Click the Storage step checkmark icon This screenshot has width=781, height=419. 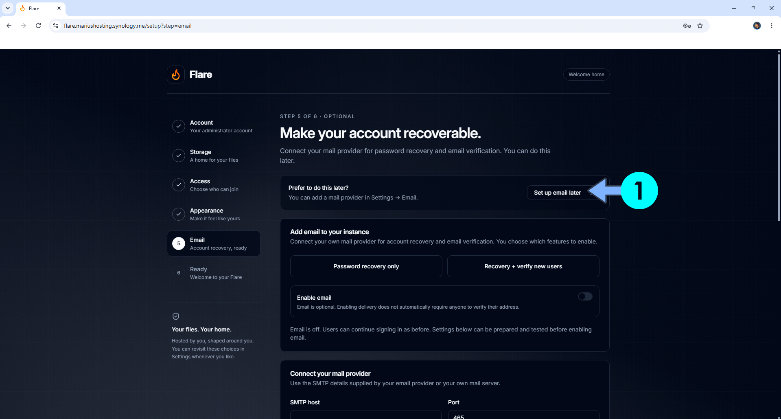[179, 156]
